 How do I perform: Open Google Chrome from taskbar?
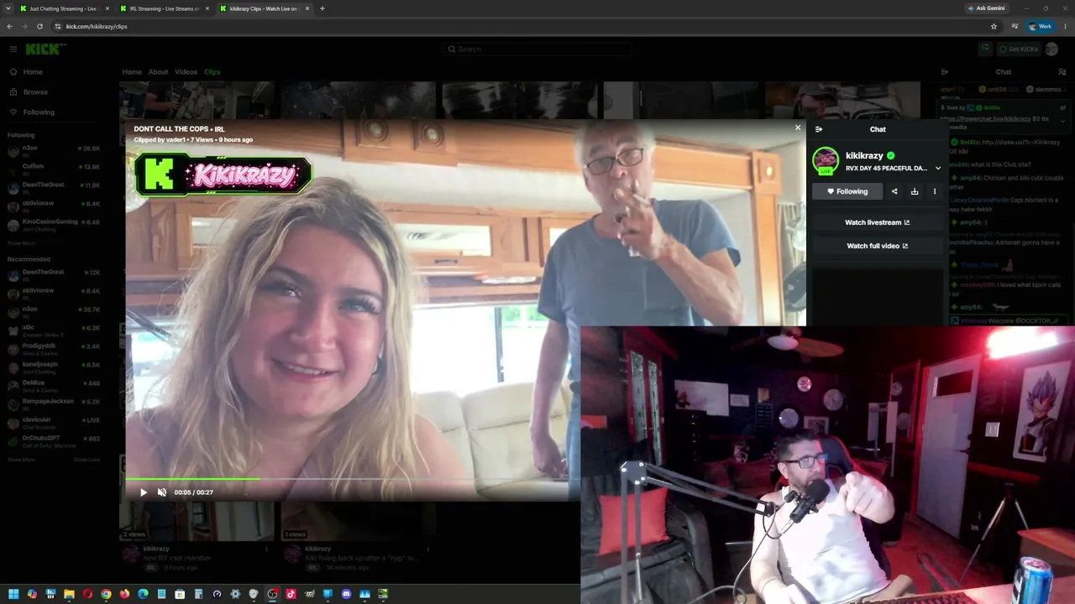tap(106, 595)
